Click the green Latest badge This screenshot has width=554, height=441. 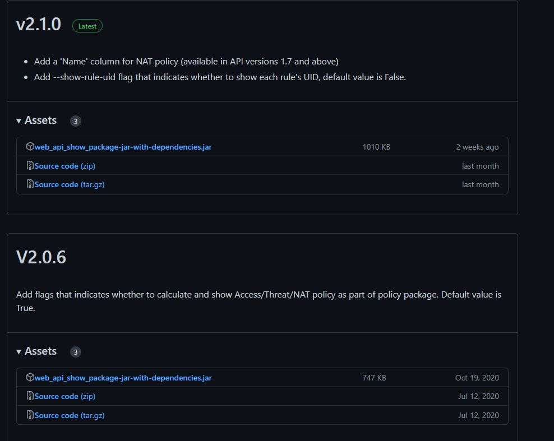(x=87, y=26)
